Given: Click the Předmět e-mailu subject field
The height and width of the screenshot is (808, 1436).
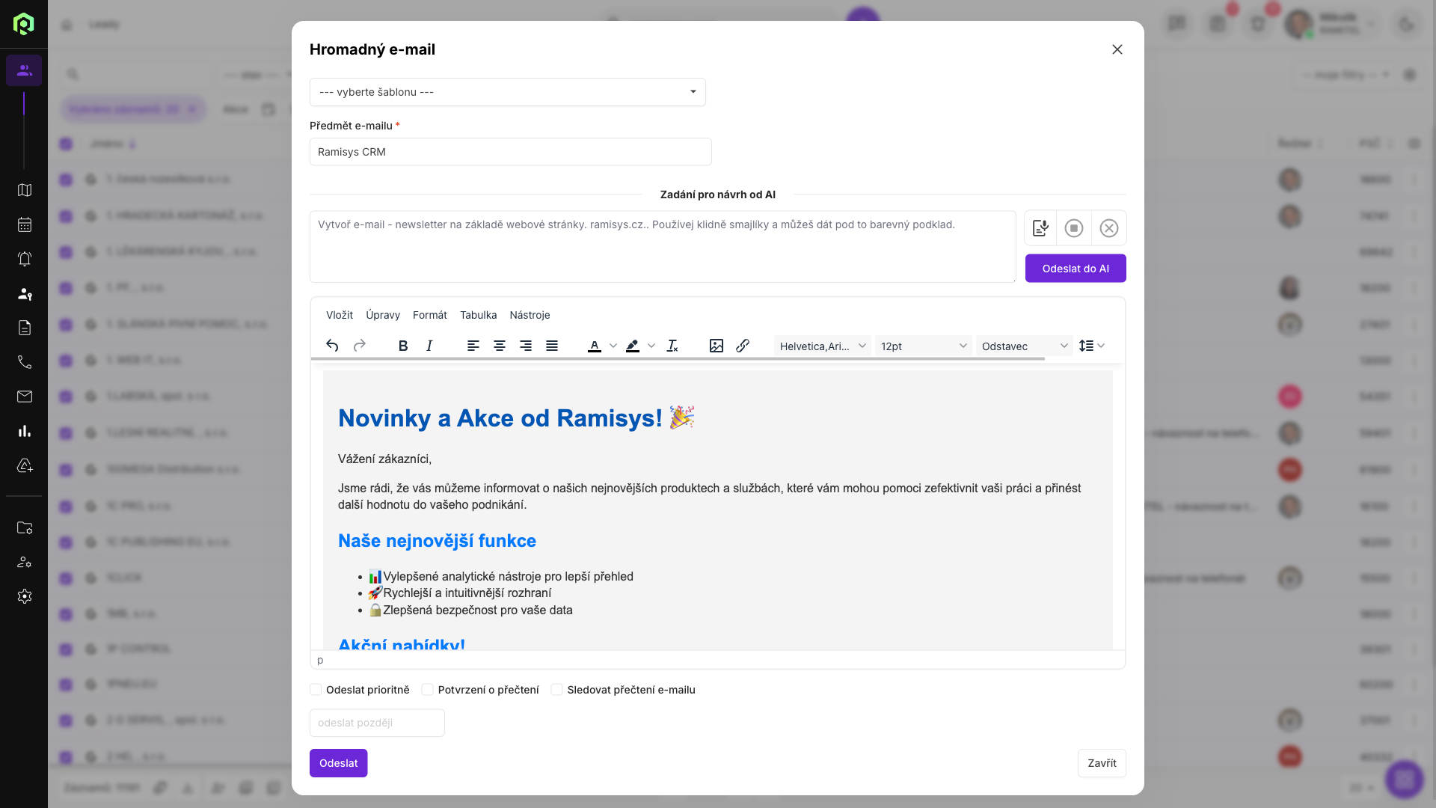Looking at the screenshot, I should (511, 152).
